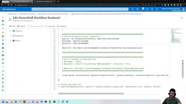Open the clock monitor sidebar icon

(3, 75)
